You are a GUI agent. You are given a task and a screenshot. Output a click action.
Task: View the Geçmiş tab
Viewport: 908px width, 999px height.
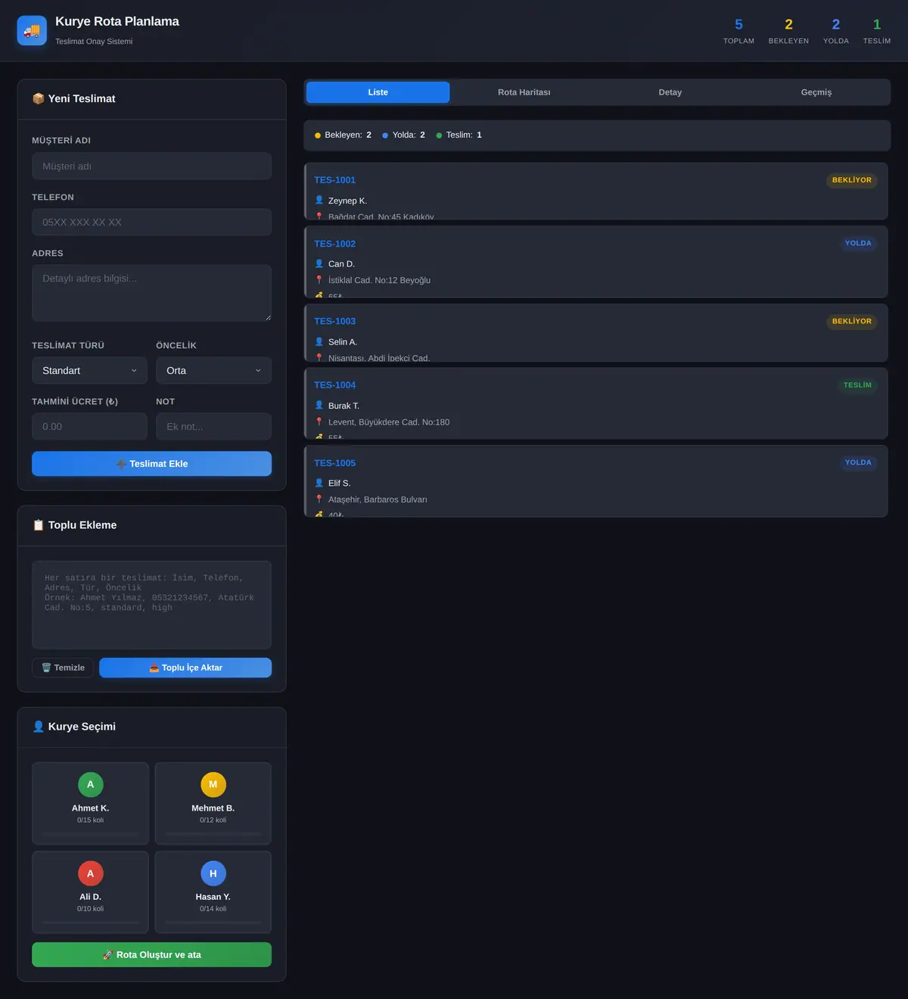click(816, 92)
